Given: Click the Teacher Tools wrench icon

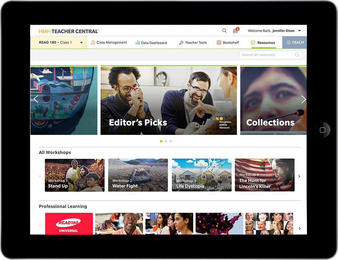Looking at the screenshot, I should click(181, 43).
